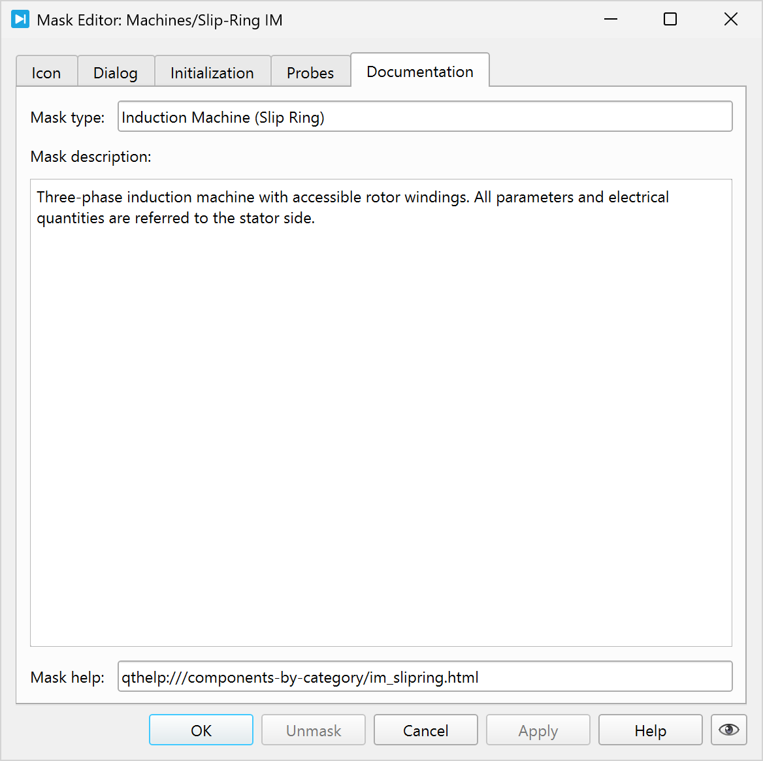Click the "Mask description:" label

pyautogui.click(x=91, y=157)
